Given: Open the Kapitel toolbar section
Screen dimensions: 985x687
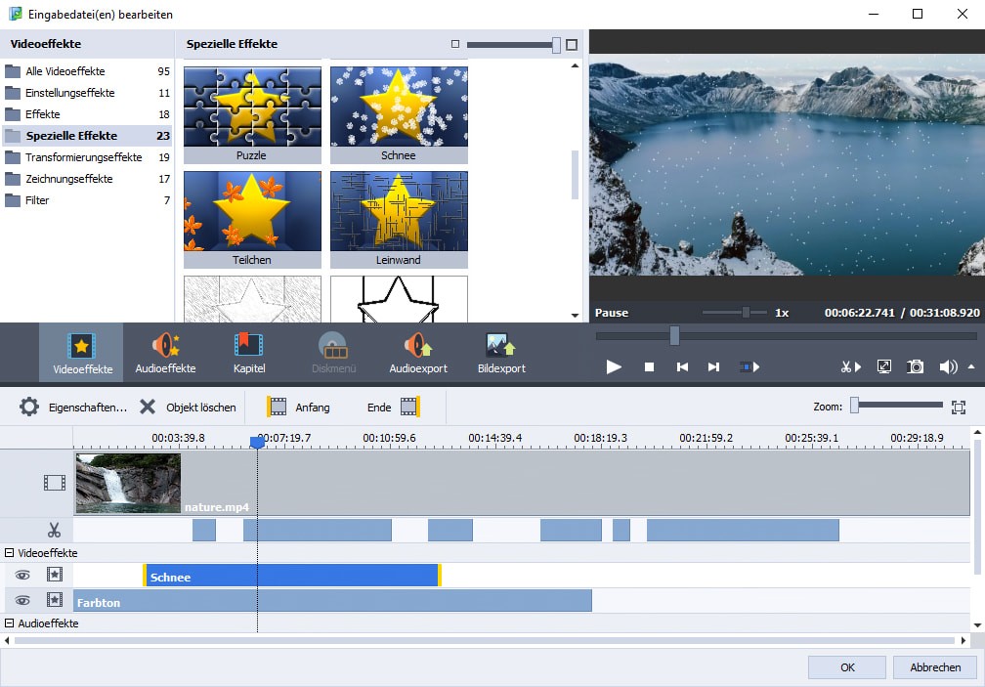Looking at the screenshot, I should (248, 353).
